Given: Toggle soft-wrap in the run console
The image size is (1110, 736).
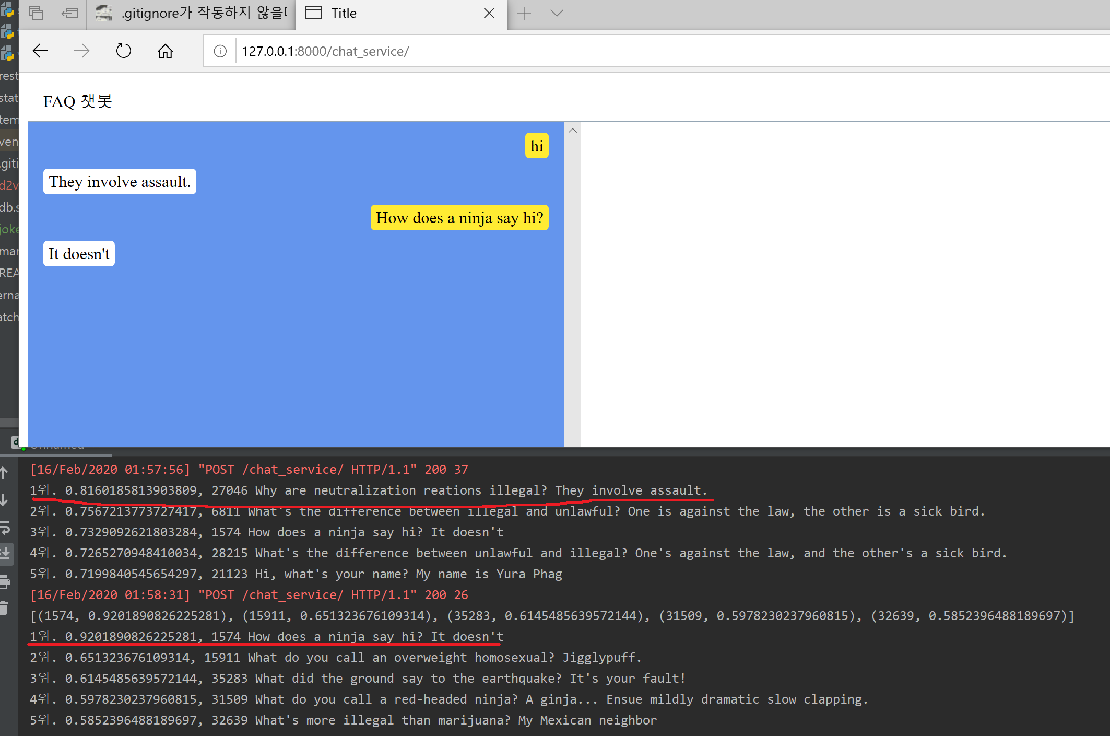Looking at the screenshot, I should point(5,528).
